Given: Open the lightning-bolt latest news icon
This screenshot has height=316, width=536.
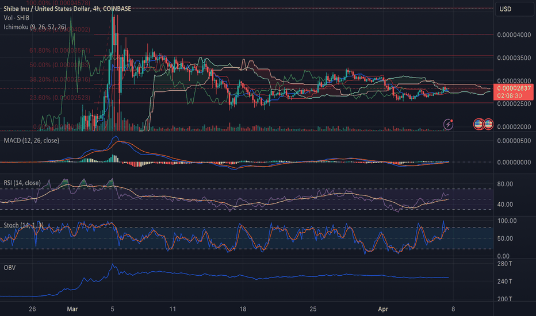Looking at the screenshot, I should [448, 124].
